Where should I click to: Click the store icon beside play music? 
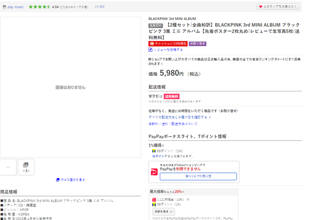pos(4,7)
